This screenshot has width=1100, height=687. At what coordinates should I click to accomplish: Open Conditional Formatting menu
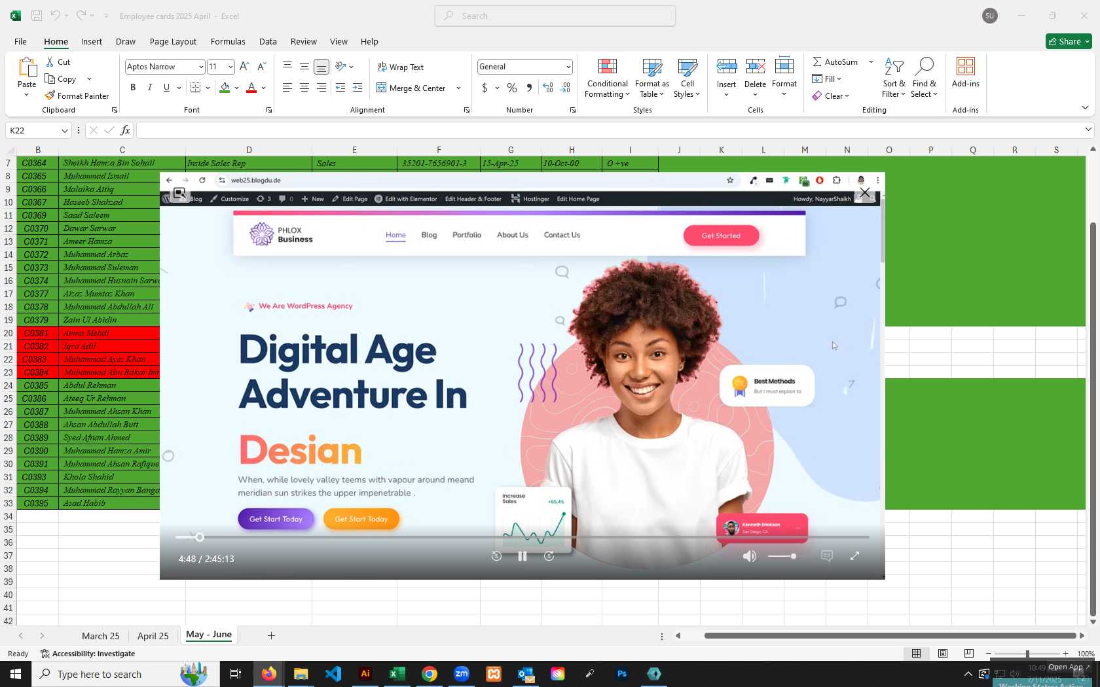click(607, 78)
